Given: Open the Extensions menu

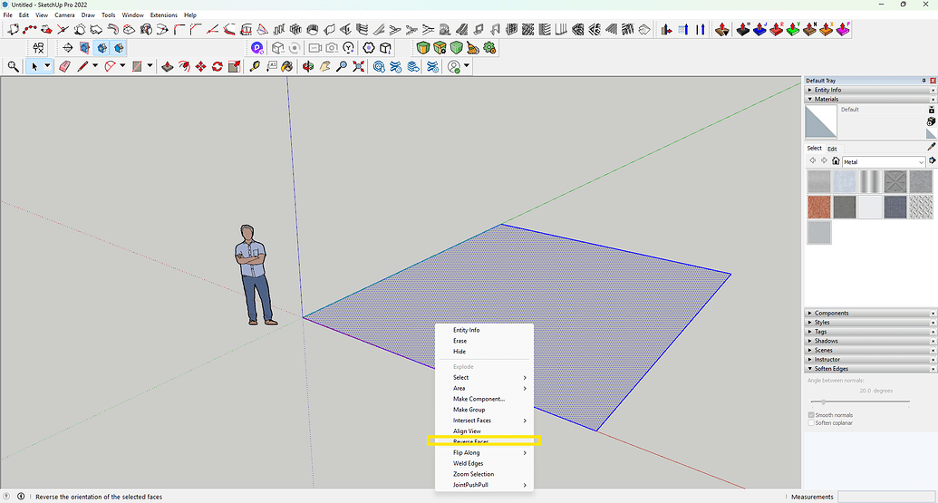Looking at the screenshot, I should (x=163, y=15).
